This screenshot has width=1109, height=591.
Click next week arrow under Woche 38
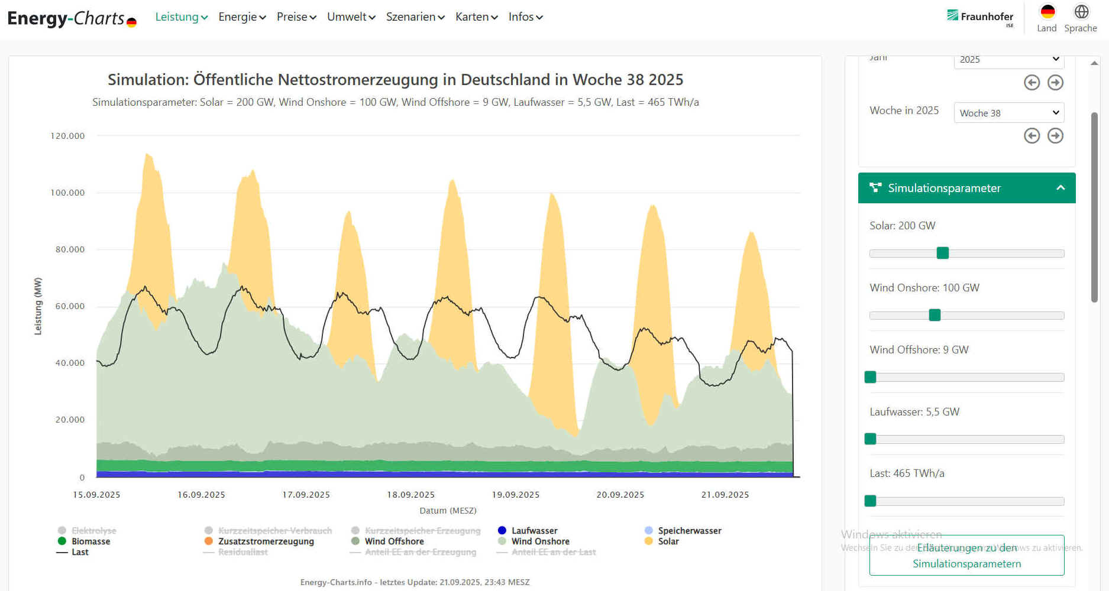click(1055, 136)
